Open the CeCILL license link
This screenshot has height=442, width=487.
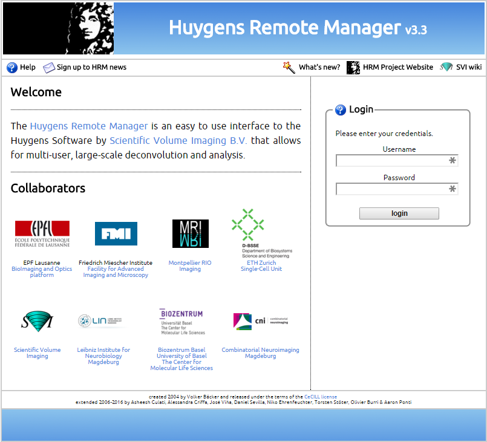click(x=321, y=397)
